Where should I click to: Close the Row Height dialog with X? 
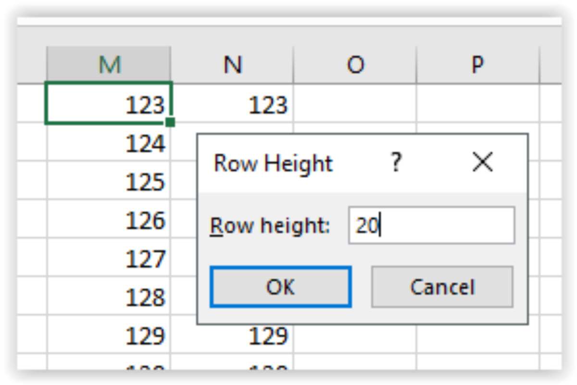(482, 163)
